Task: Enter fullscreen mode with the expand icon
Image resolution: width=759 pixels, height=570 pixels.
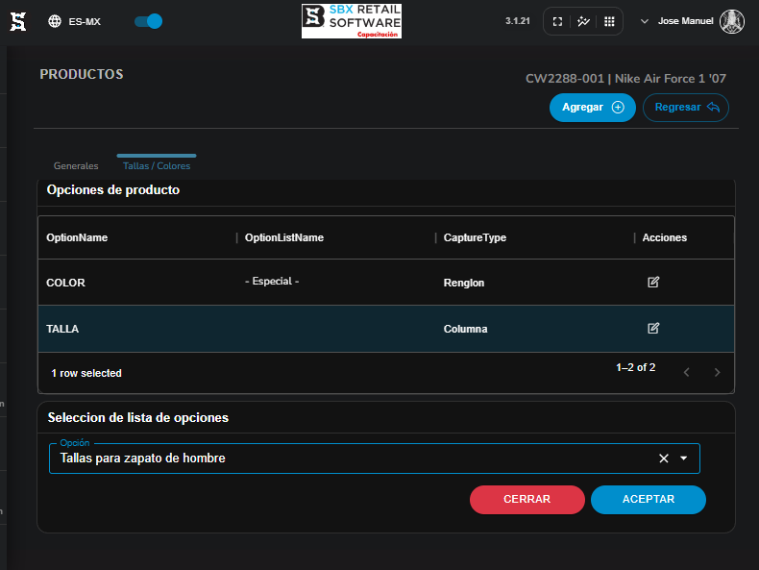Action: (557, 21)
